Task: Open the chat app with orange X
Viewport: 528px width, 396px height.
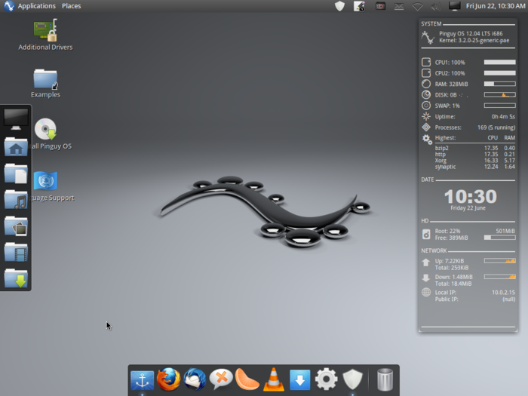Action: click(x=221, y=379)
